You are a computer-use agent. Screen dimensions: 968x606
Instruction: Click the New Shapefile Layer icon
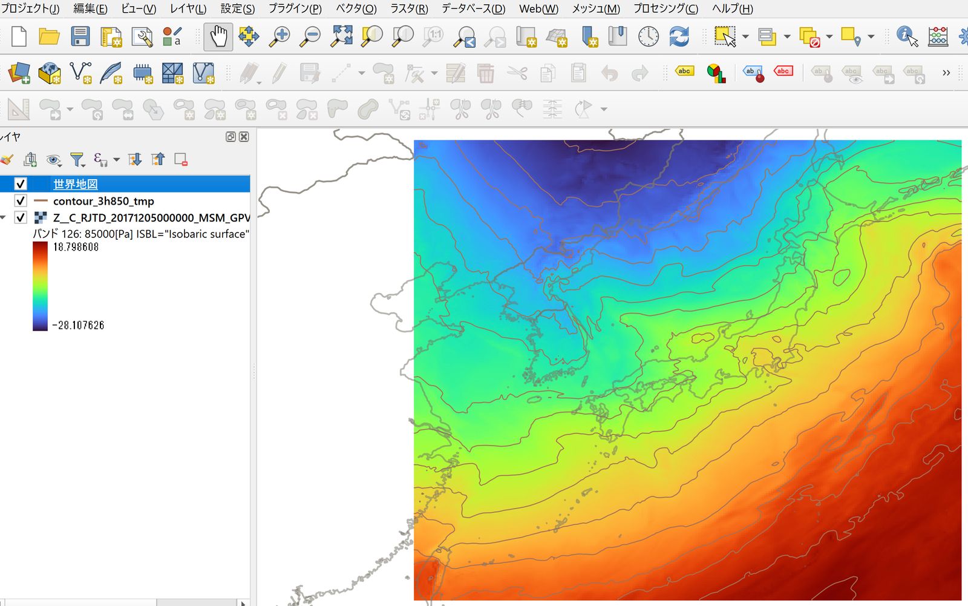pyautogui.click(x=80, y=73)
